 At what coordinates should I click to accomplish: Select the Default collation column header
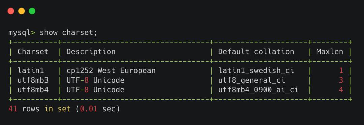click(x=256, y=52)
